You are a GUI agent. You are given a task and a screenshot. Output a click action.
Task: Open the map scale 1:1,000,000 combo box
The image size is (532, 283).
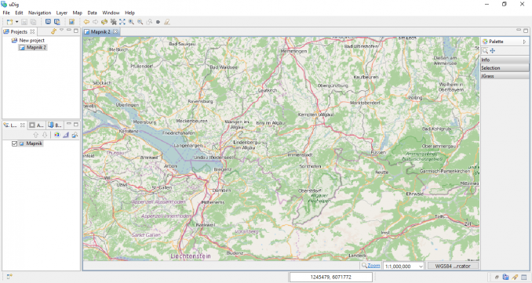tap(403, 266)
